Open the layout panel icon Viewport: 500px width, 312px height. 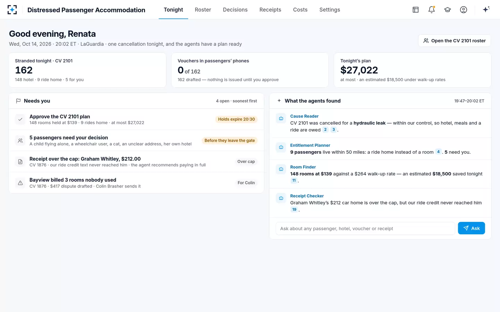(x=416, y=10)
